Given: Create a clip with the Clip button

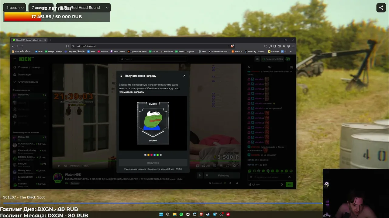Looking at the screenshot, I should 206,166.
